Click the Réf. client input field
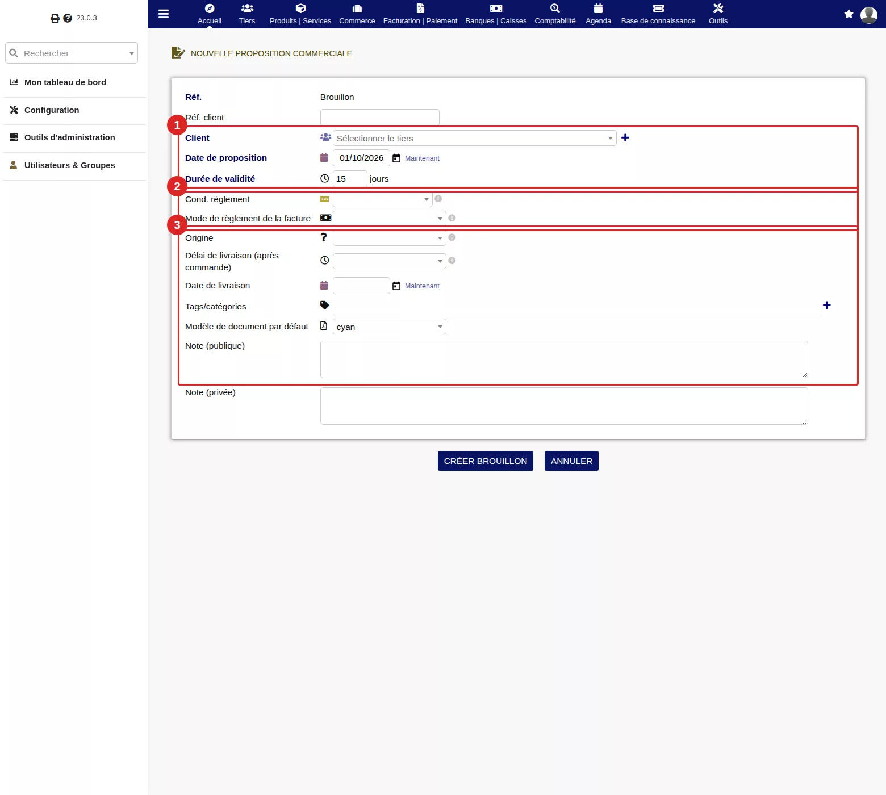The image size is (886, 795). point(380,118)
